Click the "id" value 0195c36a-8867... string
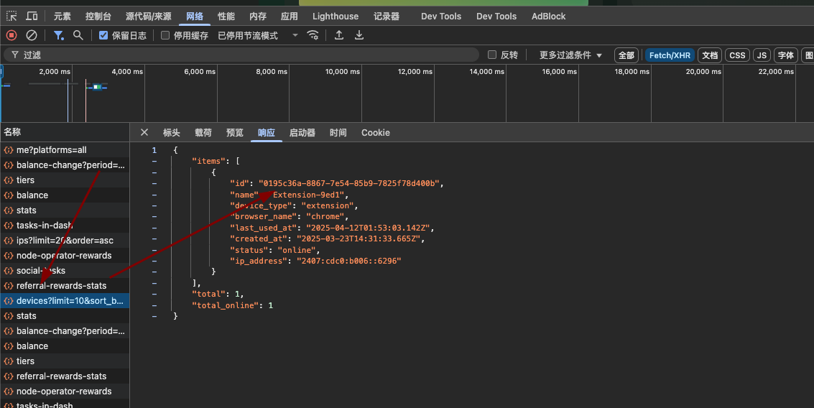The width and height of the screenshot is (814, 408). pos(351,183)
